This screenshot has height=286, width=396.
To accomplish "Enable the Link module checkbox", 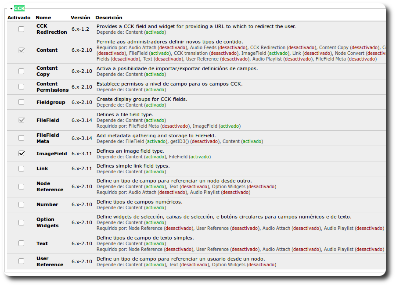I will pos(22,168).
